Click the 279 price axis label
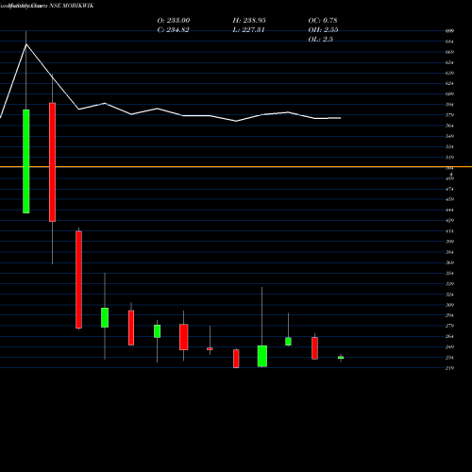This screenshot has height=472, width=472. pos(449,326)
